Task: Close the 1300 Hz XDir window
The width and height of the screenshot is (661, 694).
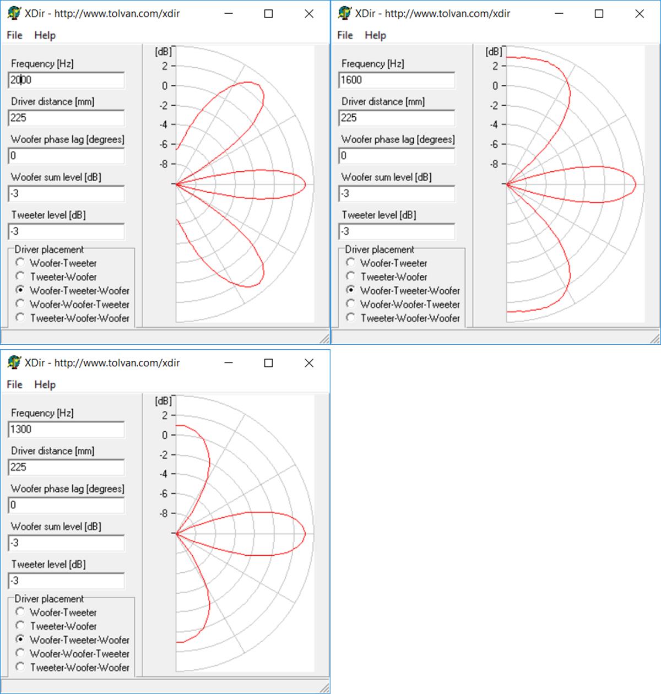Action: (309, 363)
